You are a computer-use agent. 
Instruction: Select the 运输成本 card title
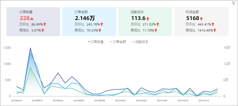(137, 12)
